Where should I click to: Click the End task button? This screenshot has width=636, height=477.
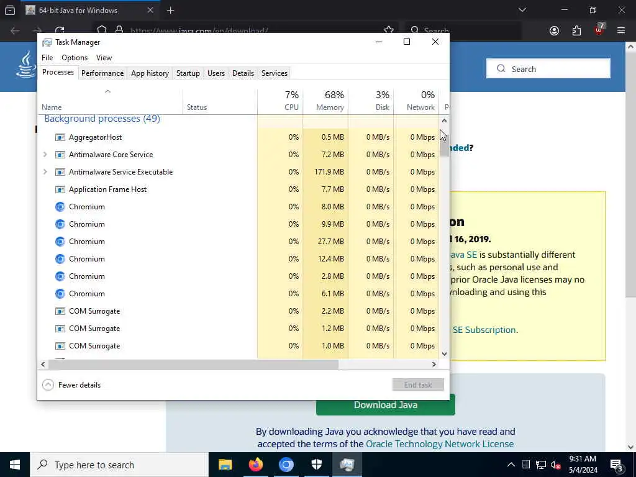pyautogui.click(x=418, y=385)
